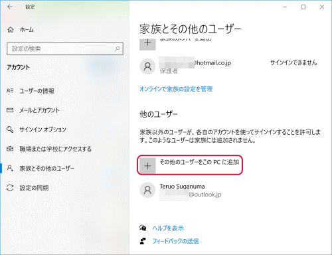The image size is (332, 255).
Task: Click the briefcase icon for 職場または学校
Action: tap(10, 149)
